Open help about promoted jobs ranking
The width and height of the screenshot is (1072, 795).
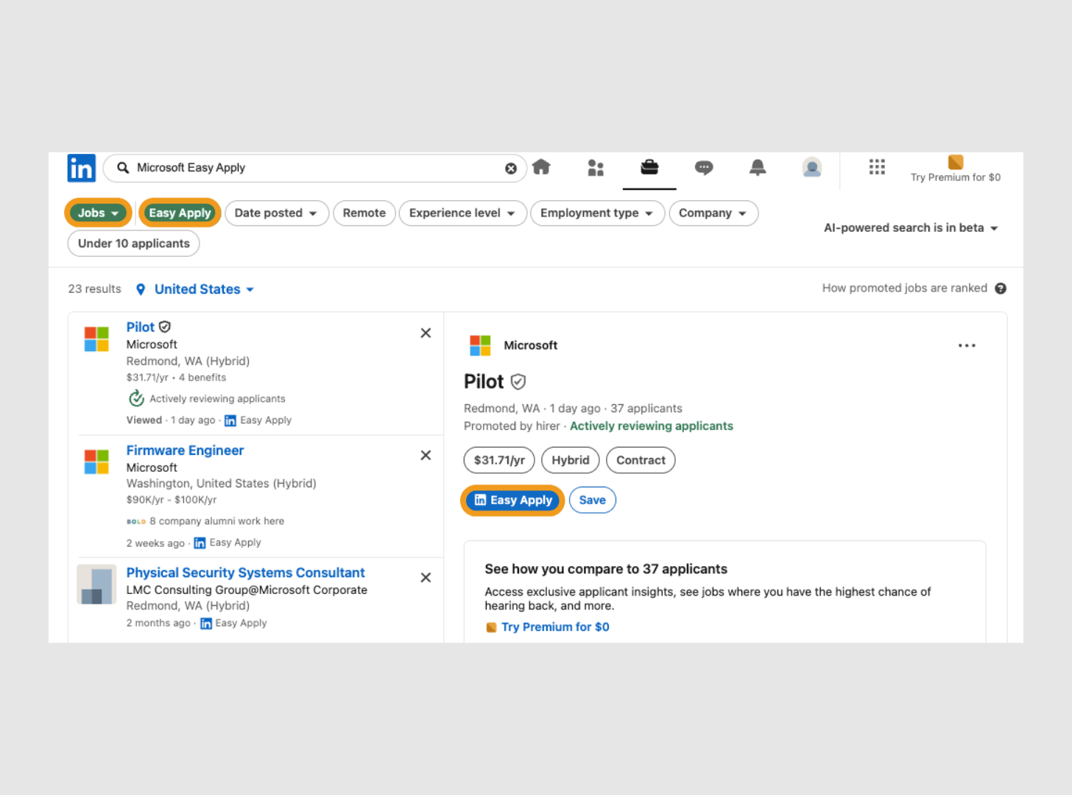click(x=1001, y=289)
